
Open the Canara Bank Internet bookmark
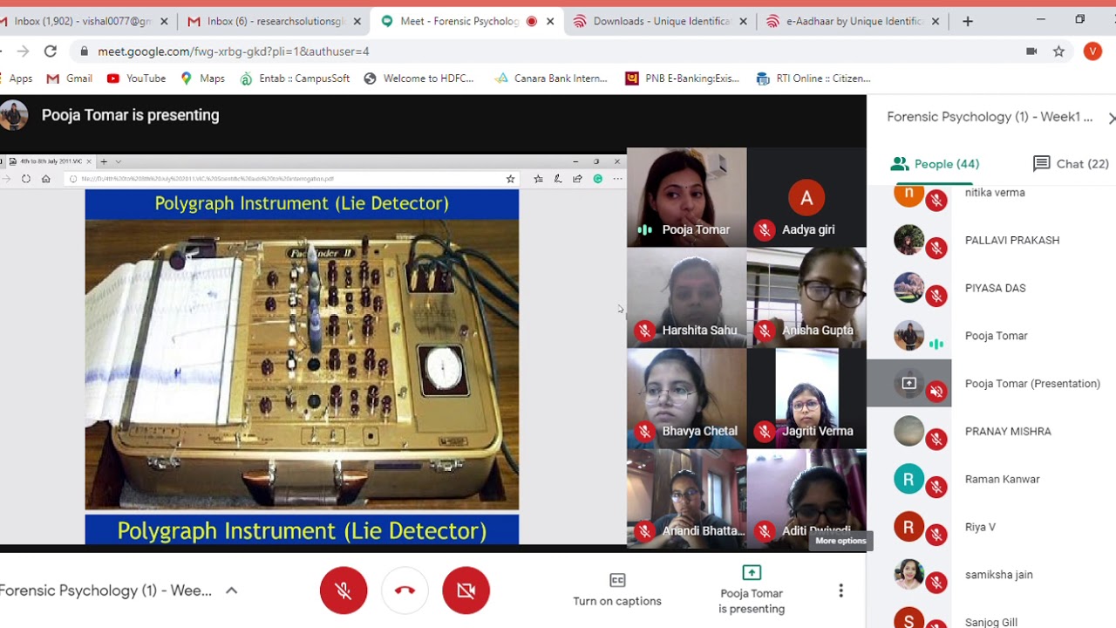(550, 78)
